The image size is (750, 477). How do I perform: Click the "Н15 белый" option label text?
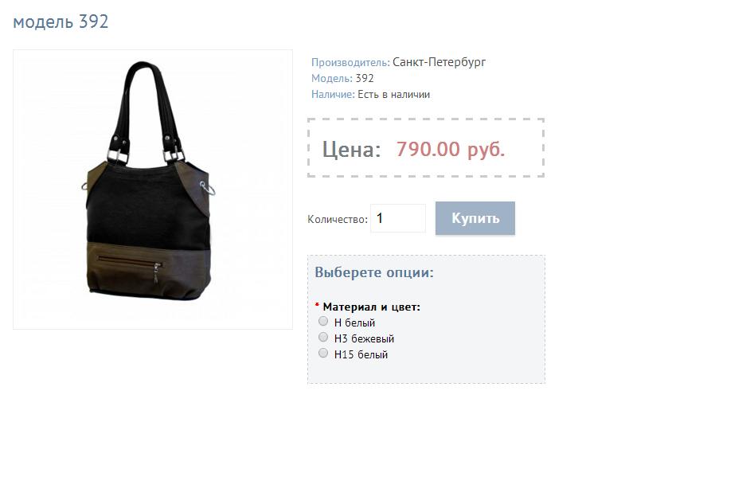(x=361, y=354)
